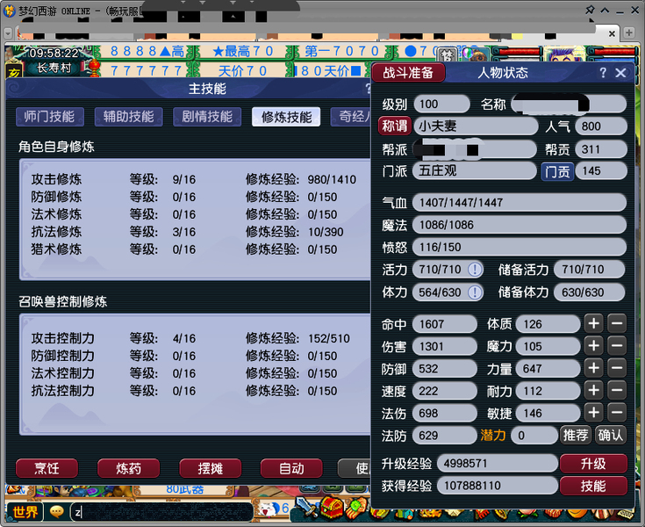
Task: Click the white pet face icon
Action: (x=268, y=509)
